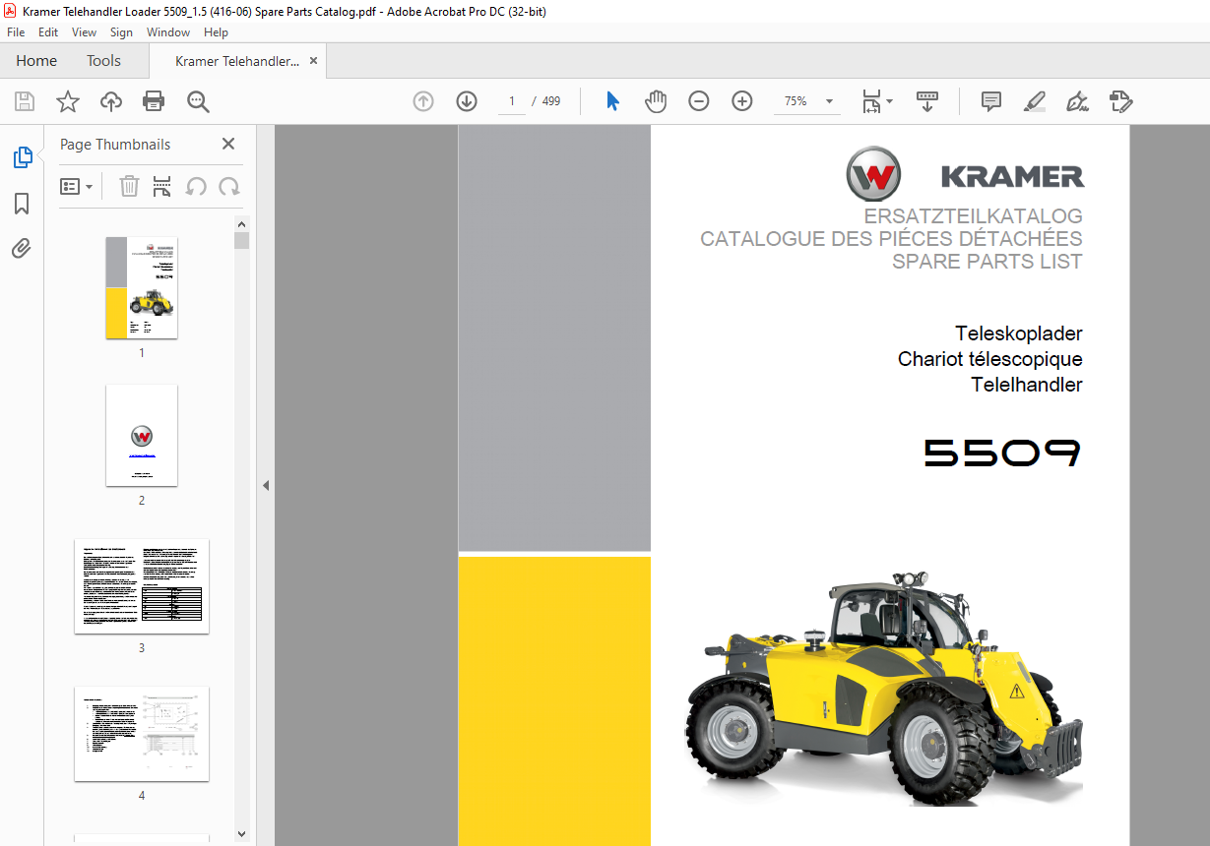The image size is (1210, 846).
Task: Collapse the navigation pane with side arrow
Action: click(x=265, y=485)
